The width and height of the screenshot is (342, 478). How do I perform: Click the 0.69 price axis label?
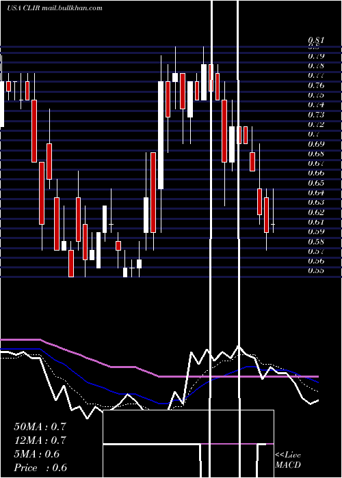316,144
